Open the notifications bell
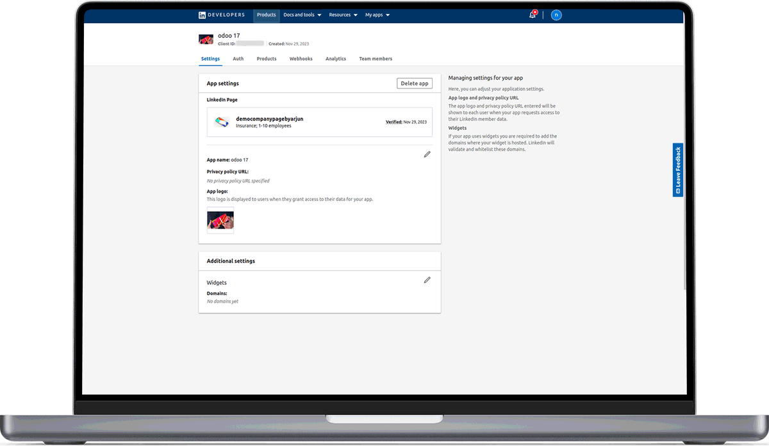The image size is (769, 446). click(532, 15)
